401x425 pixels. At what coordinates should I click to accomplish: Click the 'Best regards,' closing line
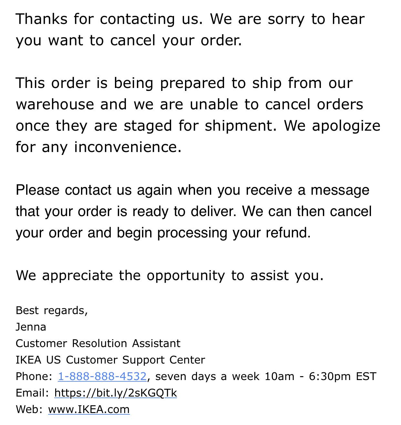(52, 310)
